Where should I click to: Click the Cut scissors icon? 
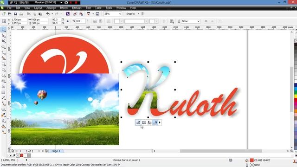point(29,14)
